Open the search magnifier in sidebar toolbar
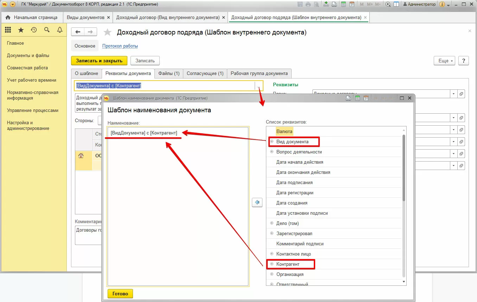The image size is (477, 302). [47, 30]
